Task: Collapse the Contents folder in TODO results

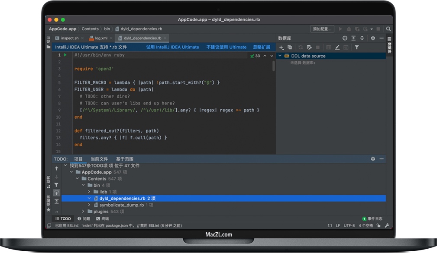Action: coord(77,179)
